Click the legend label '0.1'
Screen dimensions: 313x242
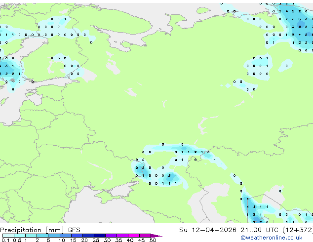pos(5,240)
